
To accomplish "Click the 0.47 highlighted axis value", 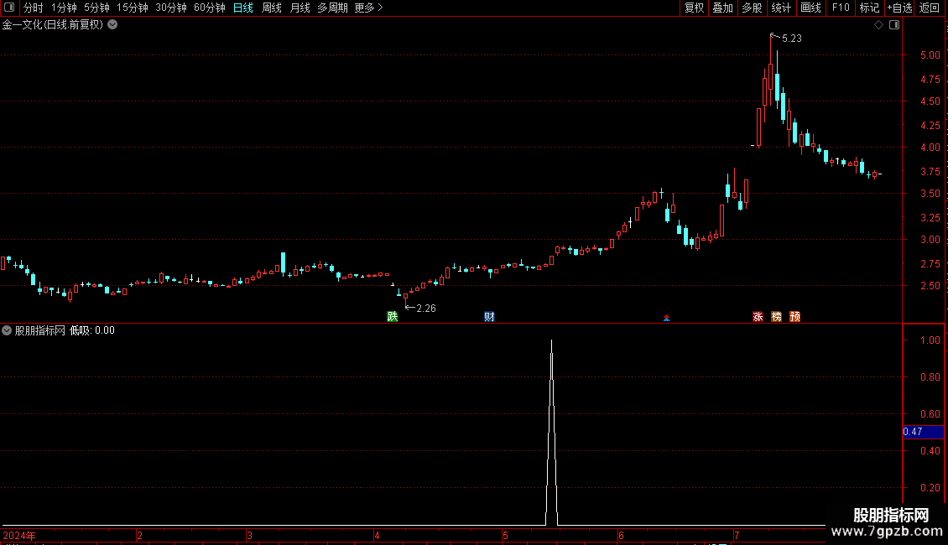I will coord(923,432).
